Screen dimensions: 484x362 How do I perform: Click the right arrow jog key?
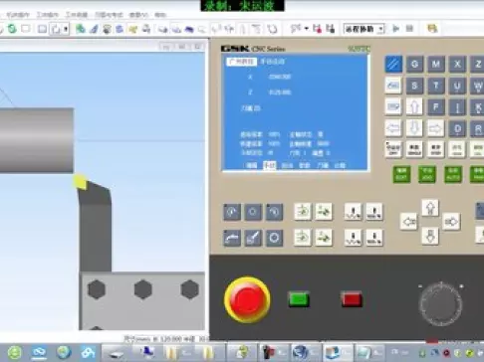point(451,222)
